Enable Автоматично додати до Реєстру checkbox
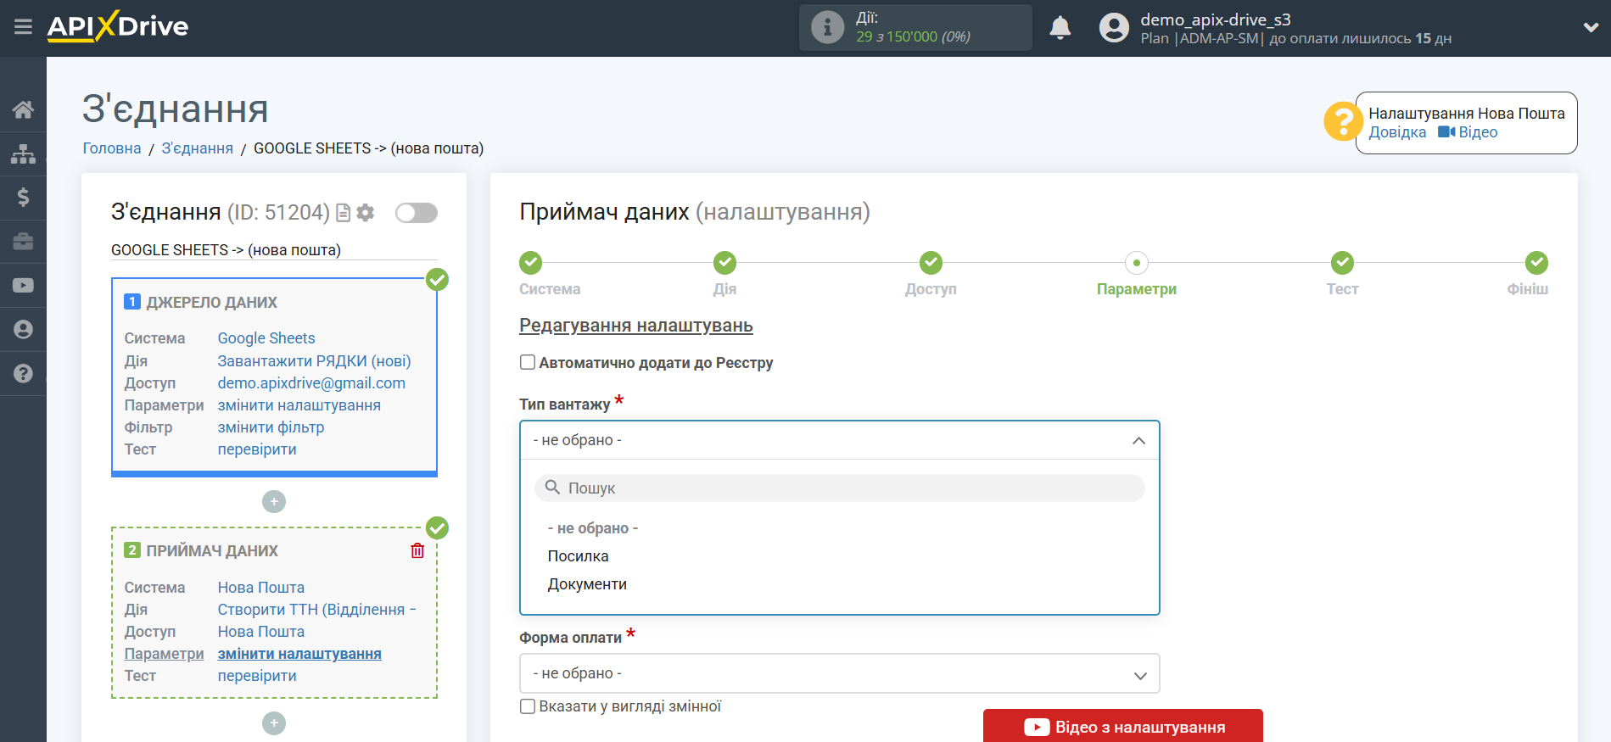This screenshot has width=1611, height=742. 528,362
